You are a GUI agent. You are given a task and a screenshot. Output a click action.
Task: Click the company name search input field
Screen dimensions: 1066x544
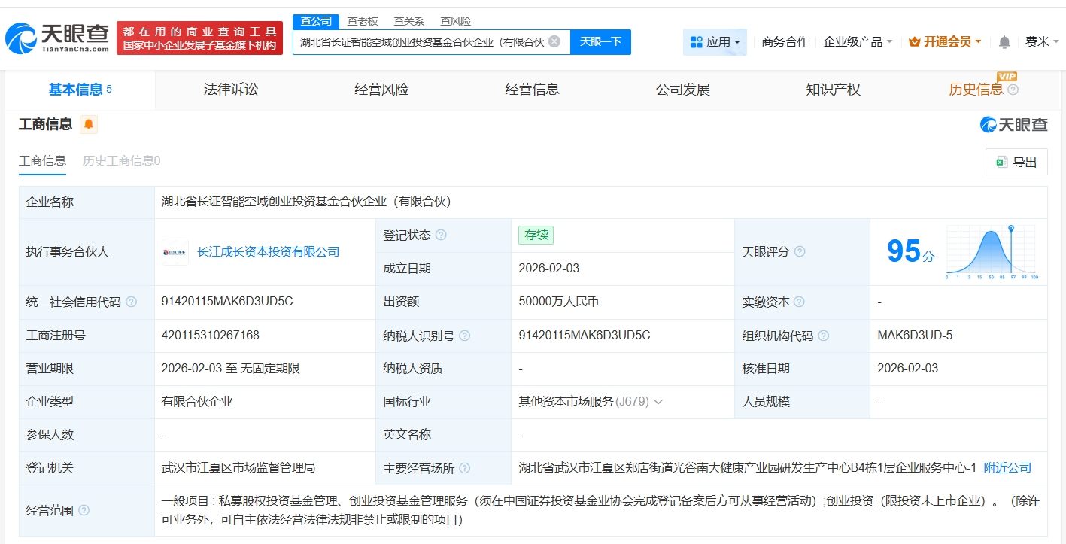coord(421,41)
